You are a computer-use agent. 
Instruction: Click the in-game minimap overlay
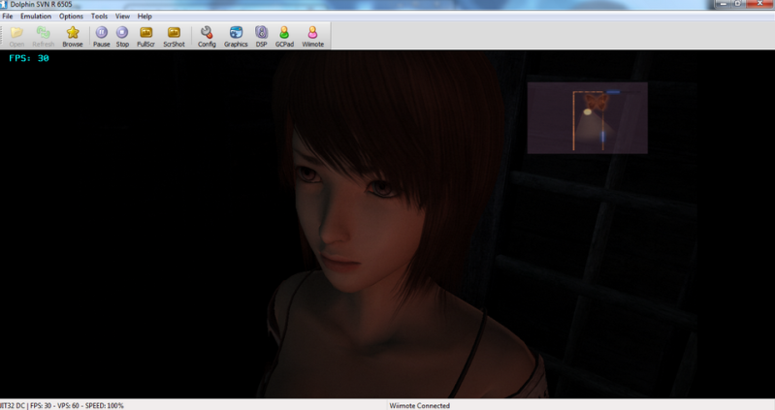click(x=587, y=118)
